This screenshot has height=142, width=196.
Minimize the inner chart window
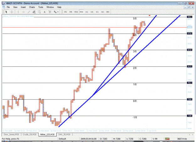pyautogui.click(x=185, y=7)
